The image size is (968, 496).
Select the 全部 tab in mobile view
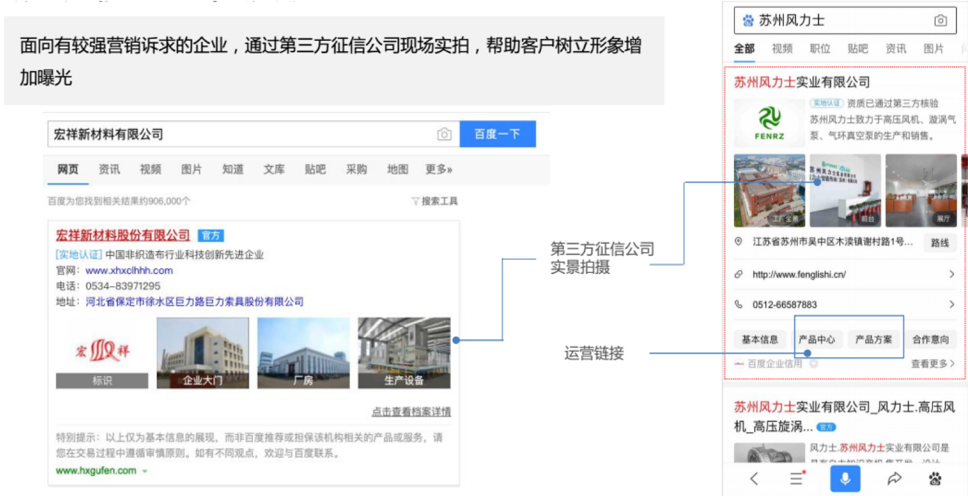coord(744,49)
